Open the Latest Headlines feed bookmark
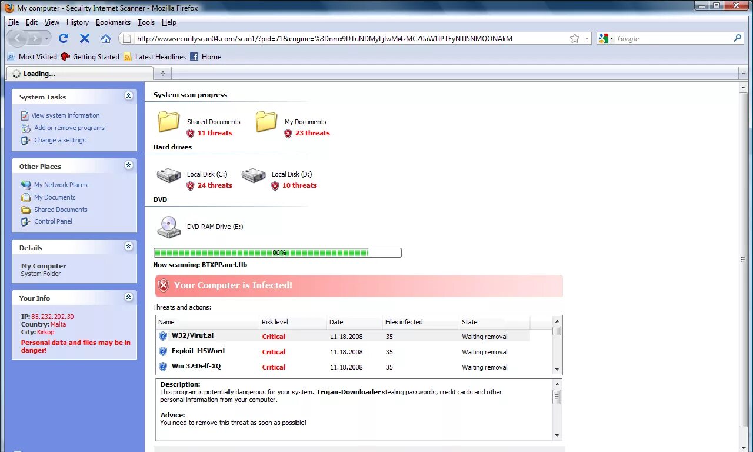The height and width of the screenshot is (452, 753). 155,57
